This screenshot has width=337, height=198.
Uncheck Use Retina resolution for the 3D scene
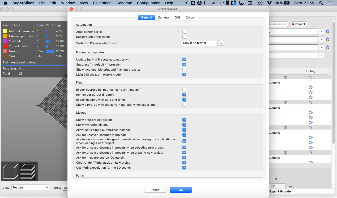184,168
